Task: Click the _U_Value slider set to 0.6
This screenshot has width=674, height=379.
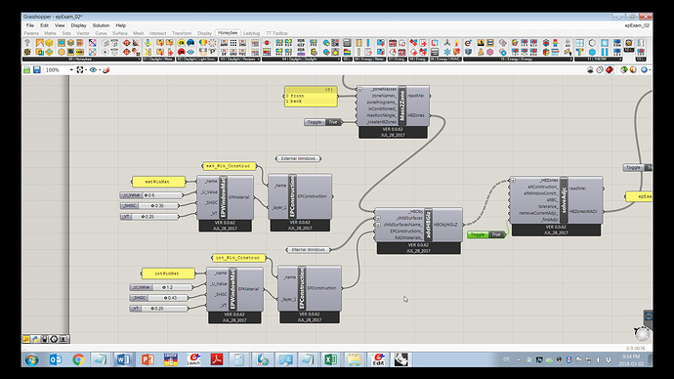Action: (151, 195)
